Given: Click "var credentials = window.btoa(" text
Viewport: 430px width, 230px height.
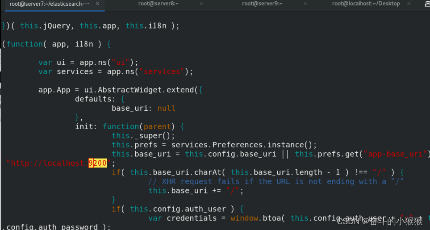Looking at the screenshot, I should coord(217,218).
